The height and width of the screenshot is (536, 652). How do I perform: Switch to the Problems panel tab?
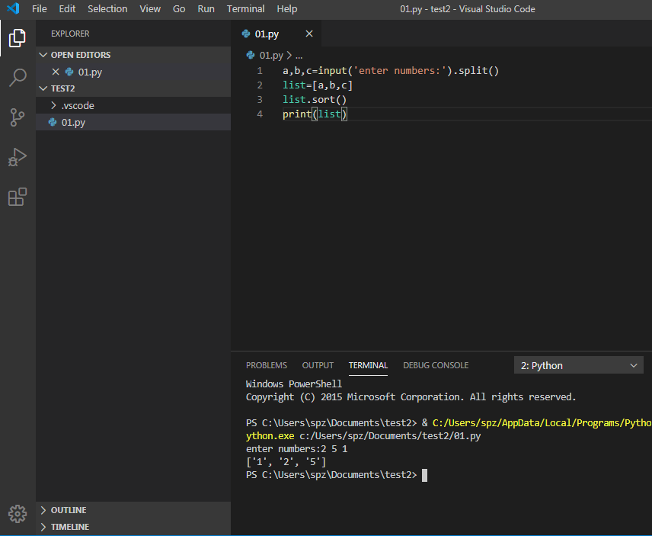(266, 365)
